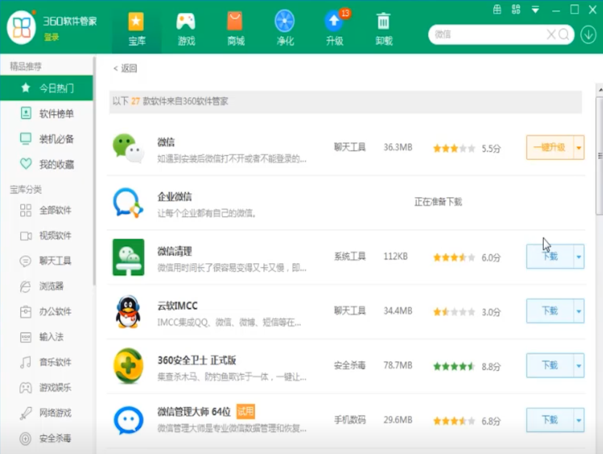This screenshot has height=454, width=603.
Task: Open the 商城 store icon
Action: click(235, 22)
